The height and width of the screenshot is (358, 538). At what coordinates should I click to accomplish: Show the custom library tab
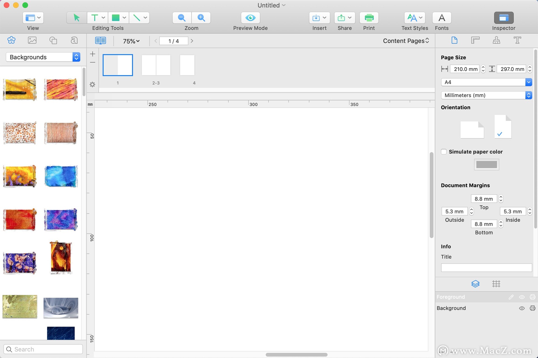pos(74,40)
